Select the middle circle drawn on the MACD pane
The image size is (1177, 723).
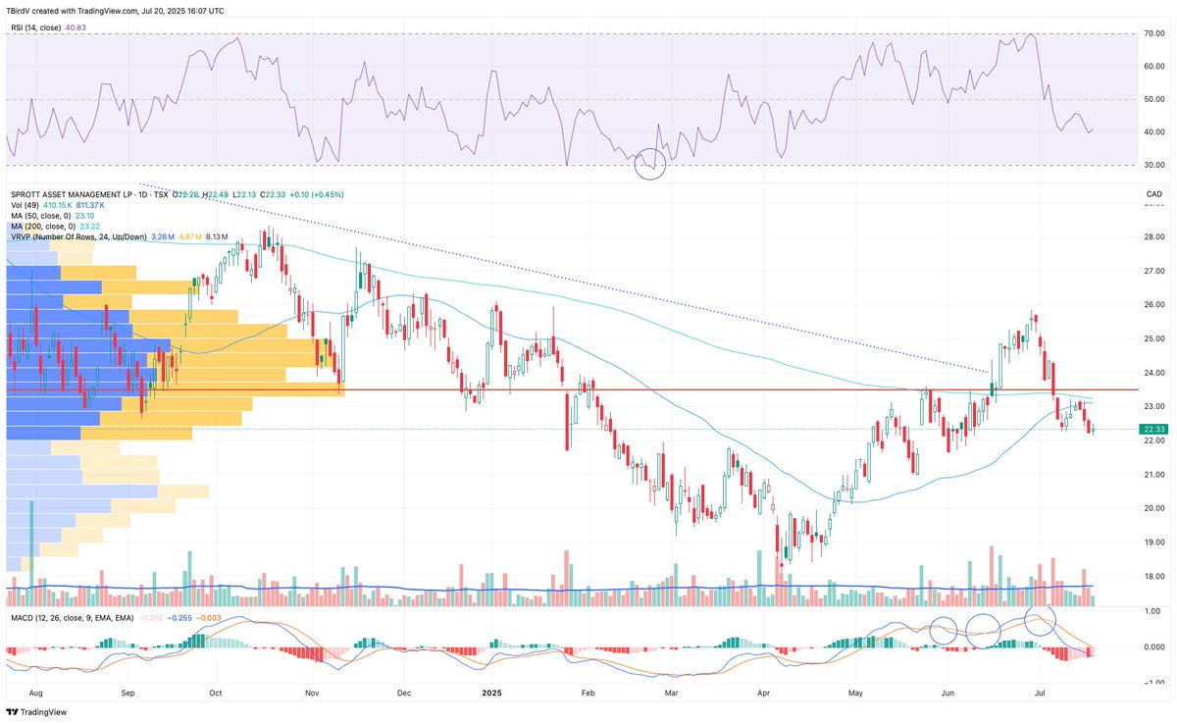[986, 630]
